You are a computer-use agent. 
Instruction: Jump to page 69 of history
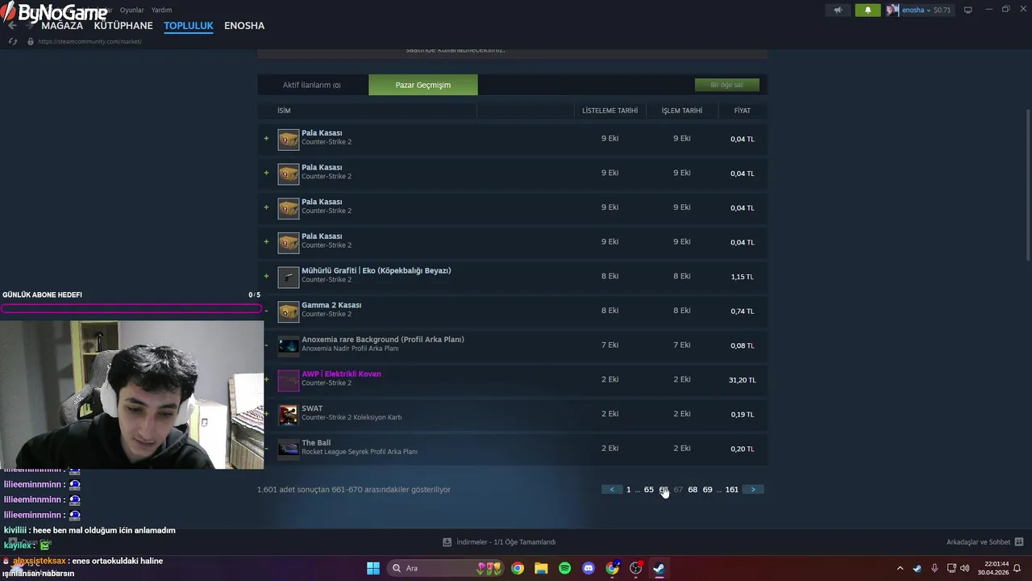707,490
